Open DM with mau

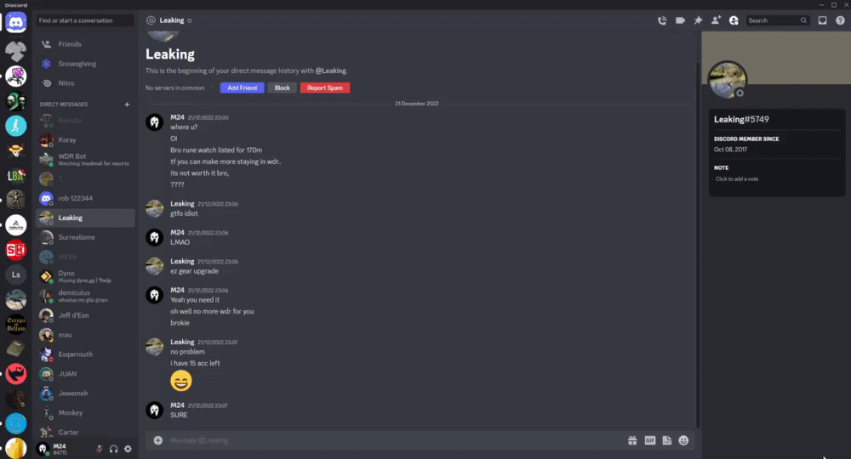tap(85, 335)
